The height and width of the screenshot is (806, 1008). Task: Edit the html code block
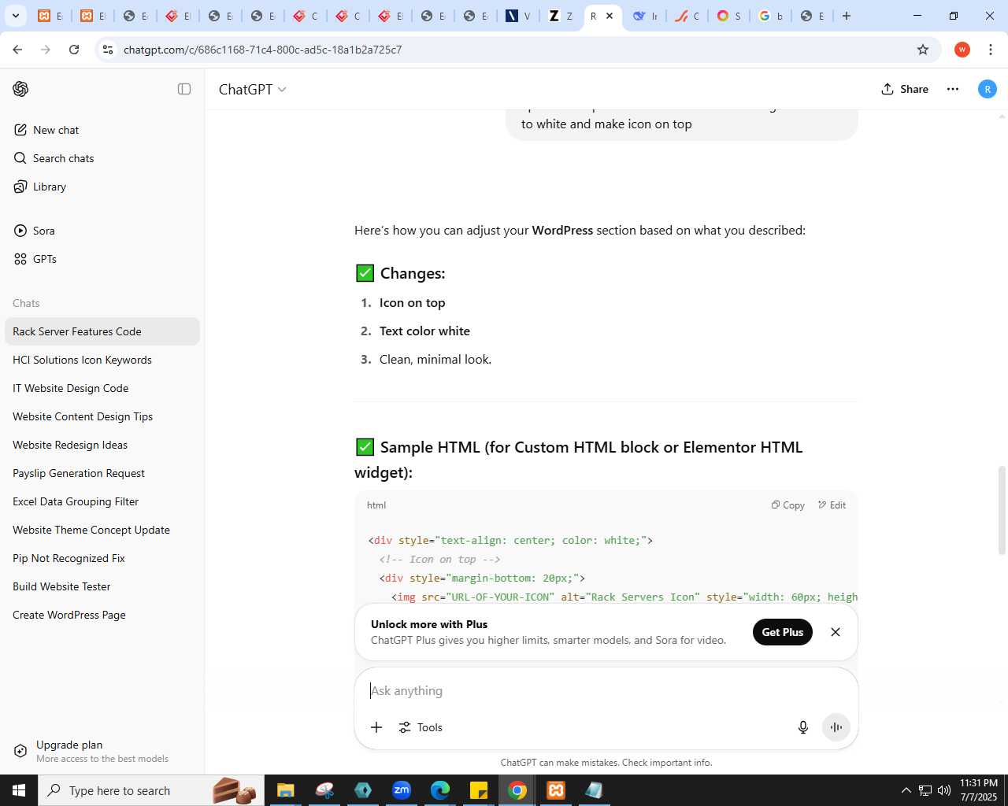[x=832, y=505]
